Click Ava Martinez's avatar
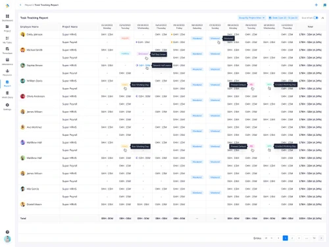 (22, 127)
